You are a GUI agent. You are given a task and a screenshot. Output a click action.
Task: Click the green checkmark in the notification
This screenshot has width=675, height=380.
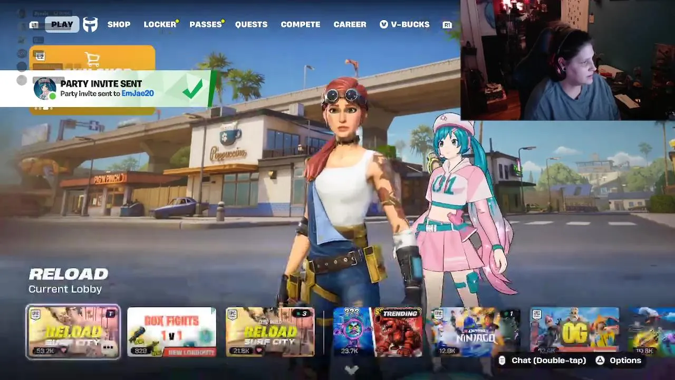click(x=193, y=89)
